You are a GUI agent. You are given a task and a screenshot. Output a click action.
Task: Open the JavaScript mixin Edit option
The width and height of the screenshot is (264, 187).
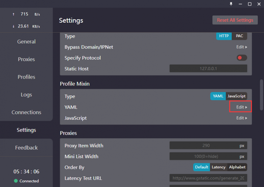242,118
